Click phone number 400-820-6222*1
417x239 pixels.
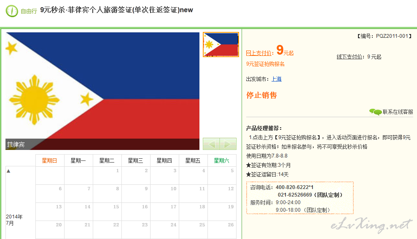click(x=295, y=187)
